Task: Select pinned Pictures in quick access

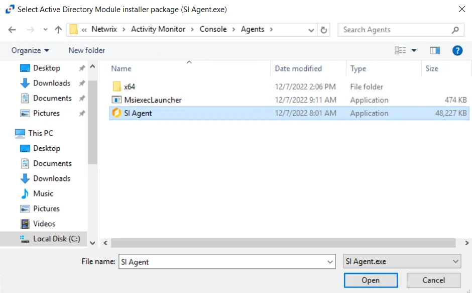Action: pyautogui.click(x=46, y=114)
